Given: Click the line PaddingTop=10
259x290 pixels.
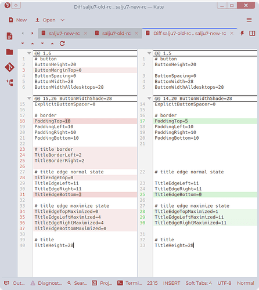Looking at the screenshot, I should [x=85, y=121].
